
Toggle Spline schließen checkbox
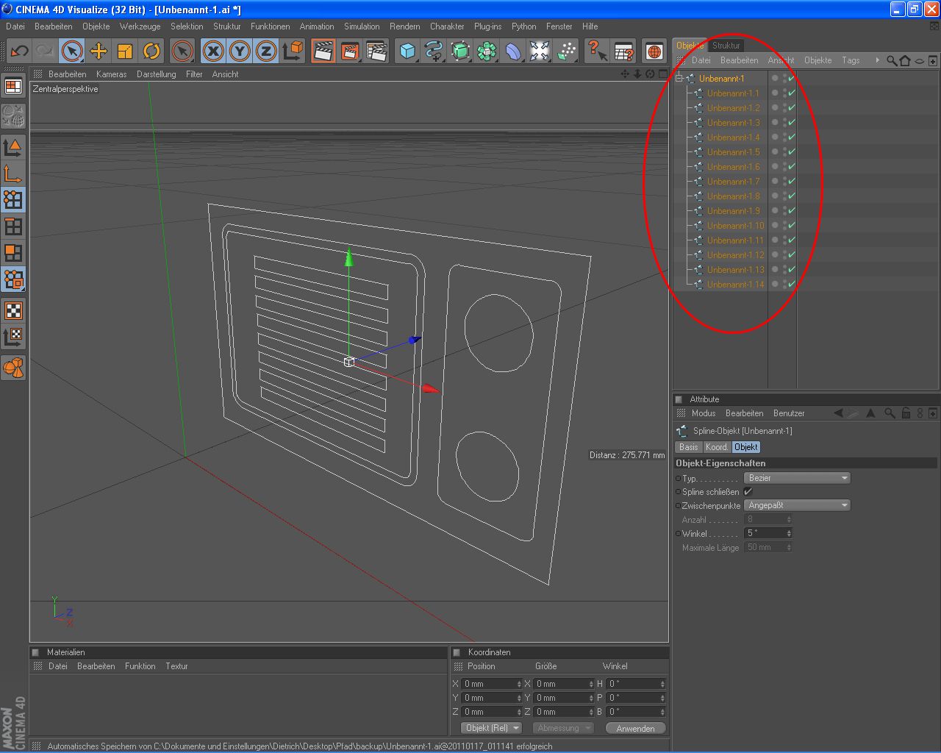(x=748, y=492)
